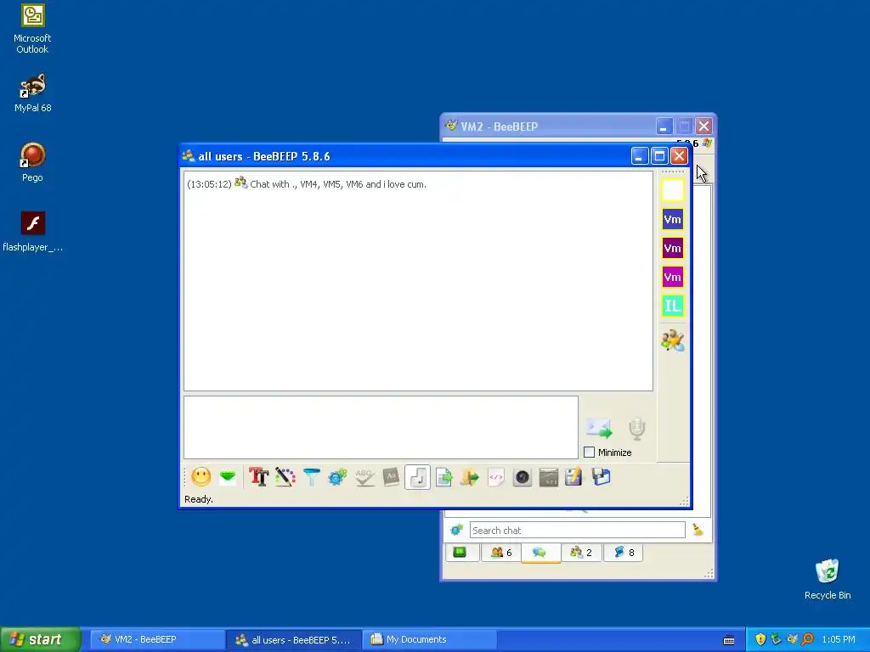Click the gray terminal window icon
The width and height of the screenshot is (870, 652).
pos(549,477)
